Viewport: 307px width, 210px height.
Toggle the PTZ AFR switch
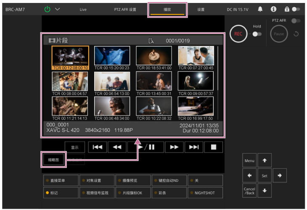[x=296, y=21]
